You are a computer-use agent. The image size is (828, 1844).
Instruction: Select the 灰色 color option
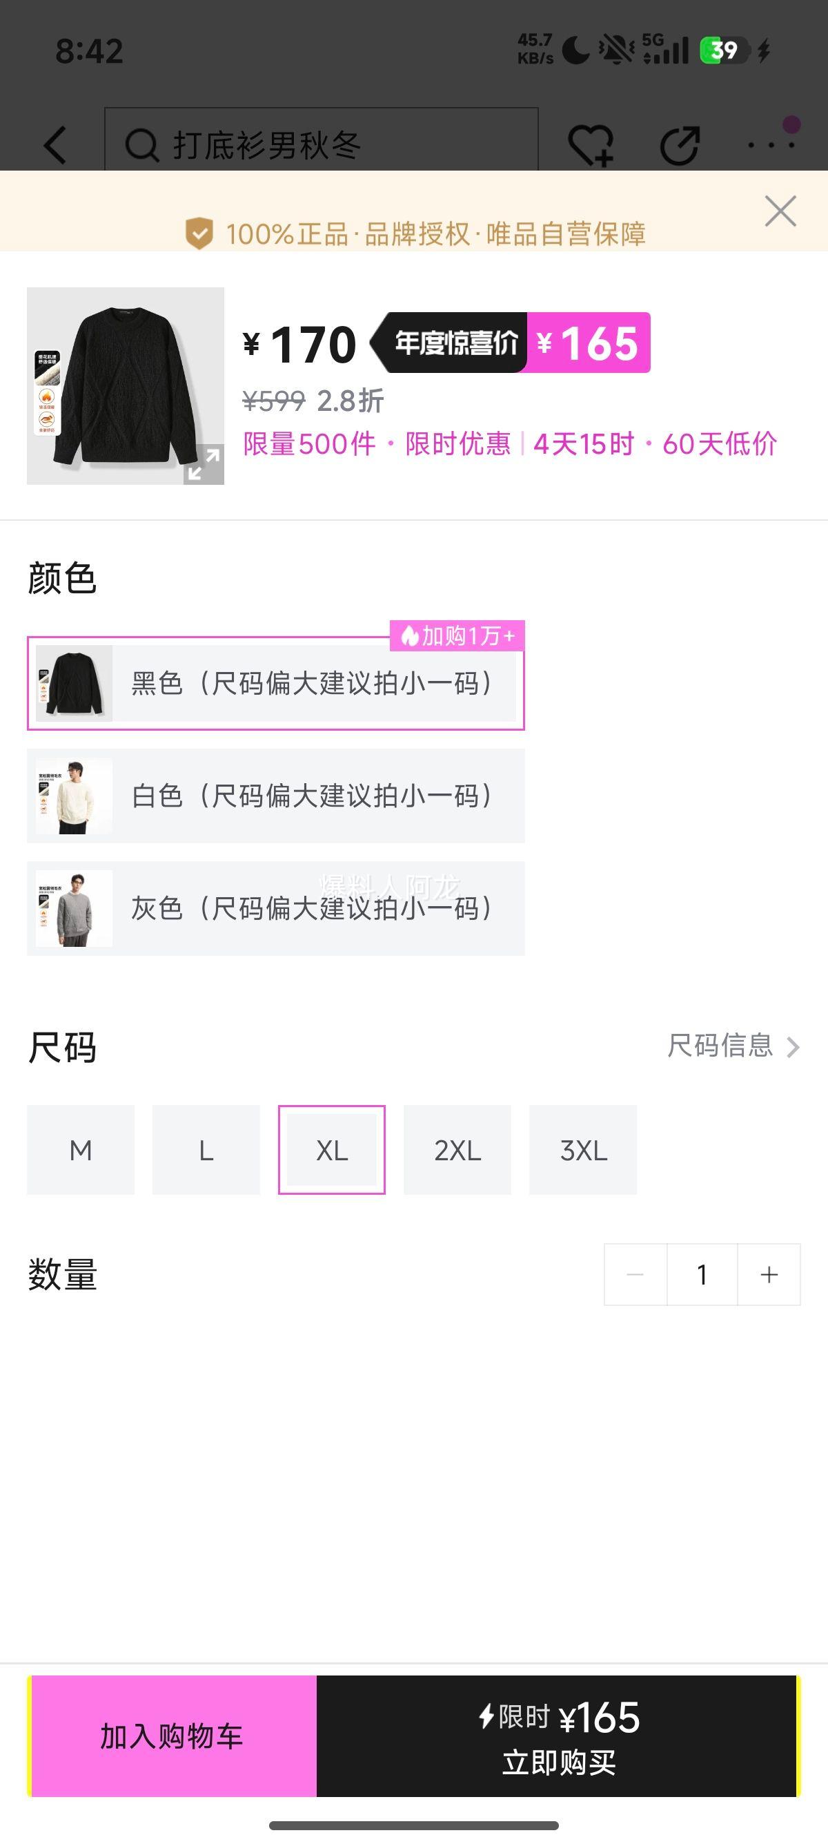coord(275,908)
